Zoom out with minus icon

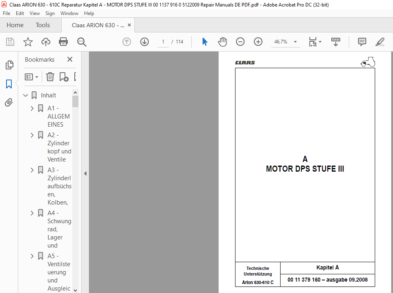pos(240,42)
